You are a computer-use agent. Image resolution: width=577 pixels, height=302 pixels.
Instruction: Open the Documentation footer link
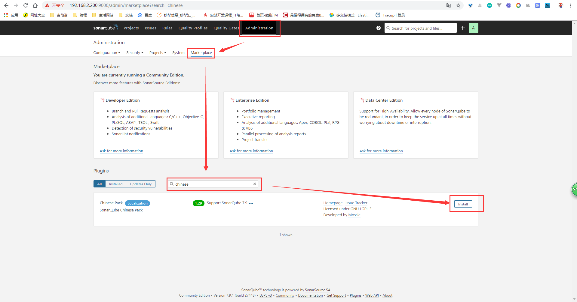click(x=310, y=295)
